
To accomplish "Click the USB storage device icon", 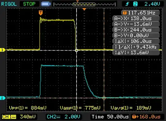I will (46, 4).
